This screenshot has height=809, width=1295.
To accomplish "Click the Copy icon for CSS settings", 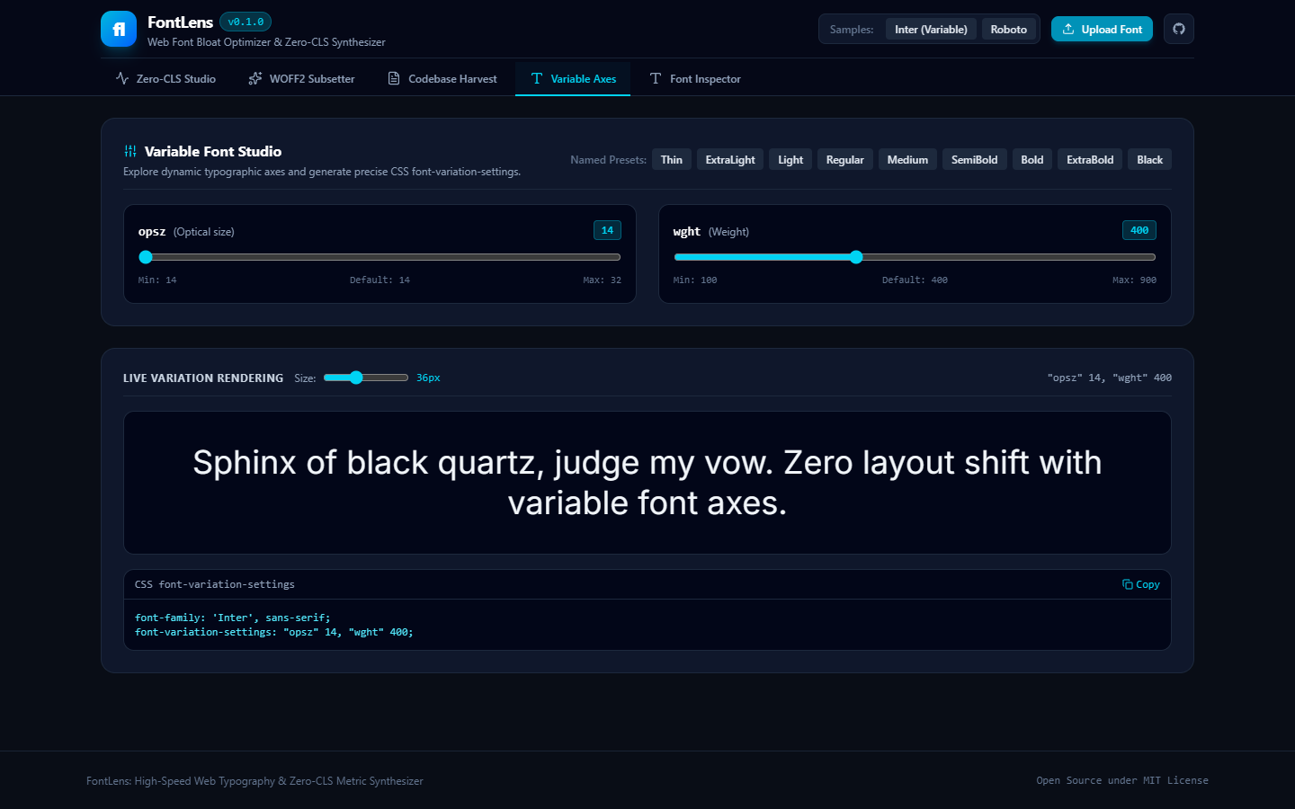I will tap(1128, 584).
